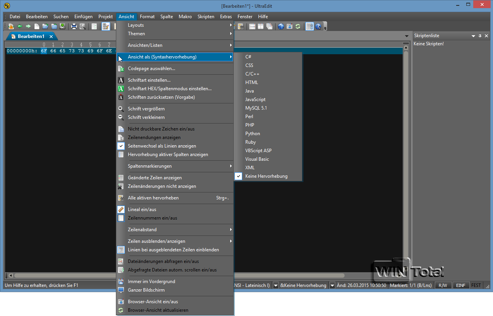Screen dimensions: 493x316
Task: Click the EINF insert mode button
Action: 461,285
